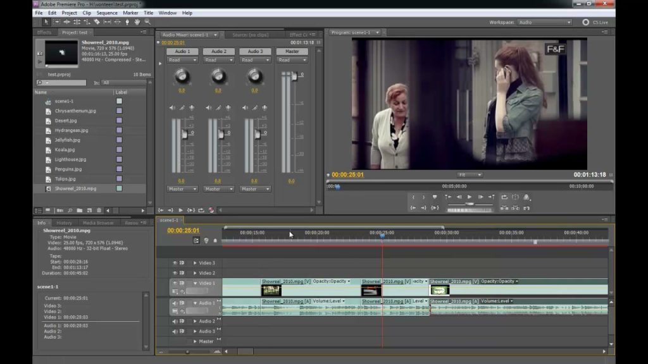Screen dimensions: 648x364
Task: Collapse the Video 1 track
Action: point(195,283)
